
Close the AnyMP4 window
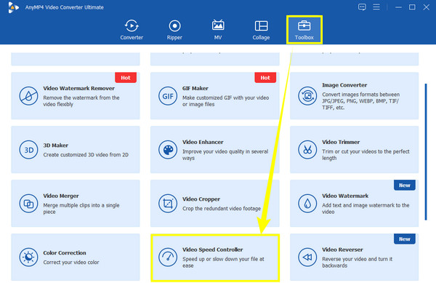pyautogui.click(x=427, y=7)
